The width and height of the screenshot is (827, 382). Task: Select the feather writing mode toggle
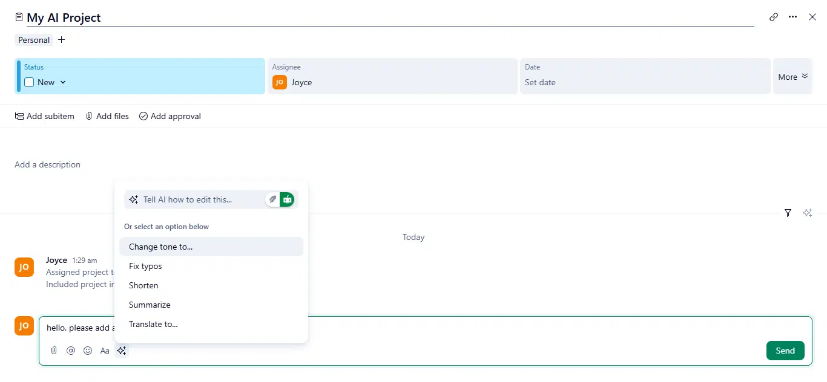pyautogui.click(x=272, y=199)
